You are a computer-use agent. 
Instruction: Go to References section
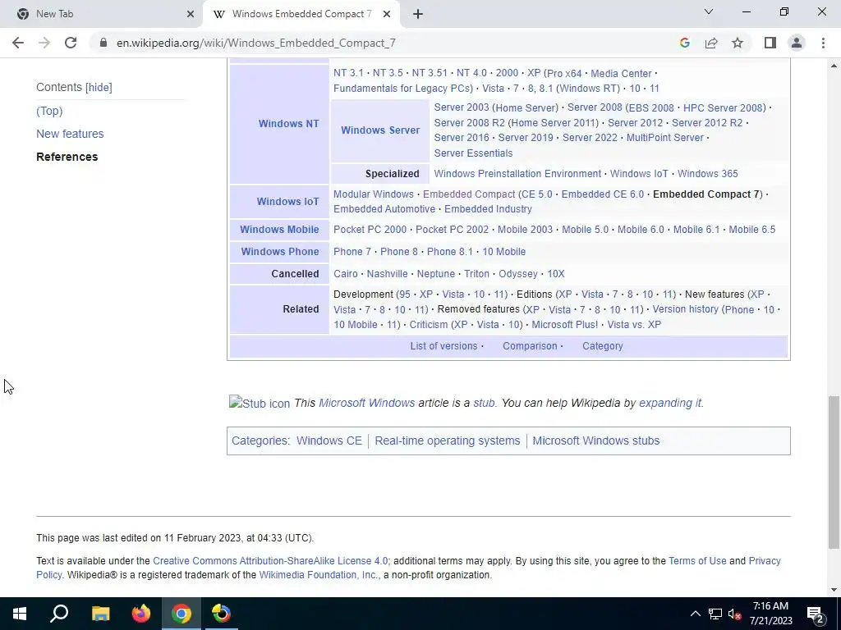67,157
